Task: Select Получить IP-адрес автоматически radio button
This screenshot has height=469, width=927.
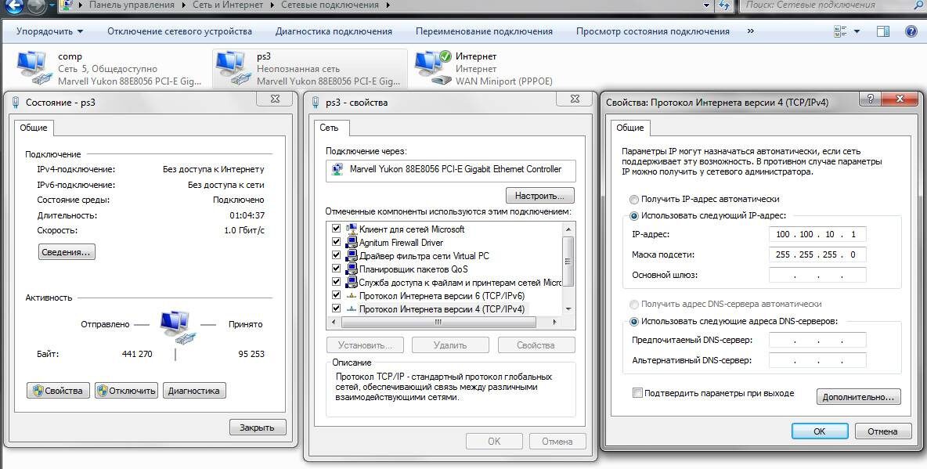Action: 634,200
